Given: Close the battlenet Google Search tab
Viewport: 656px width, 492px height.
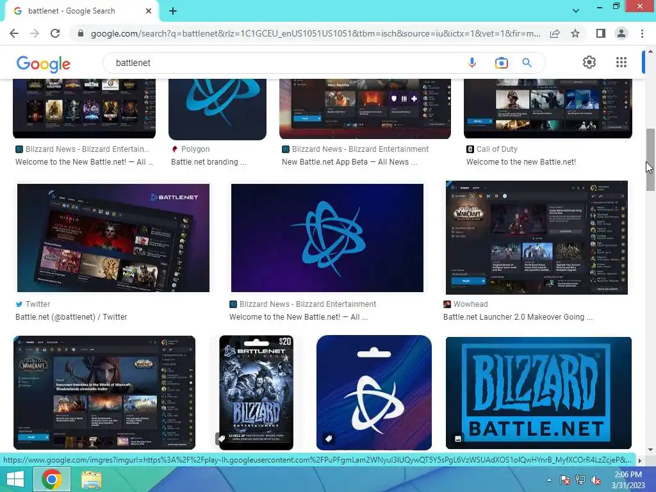Looking at the screenshot, I should pos(149,12).
